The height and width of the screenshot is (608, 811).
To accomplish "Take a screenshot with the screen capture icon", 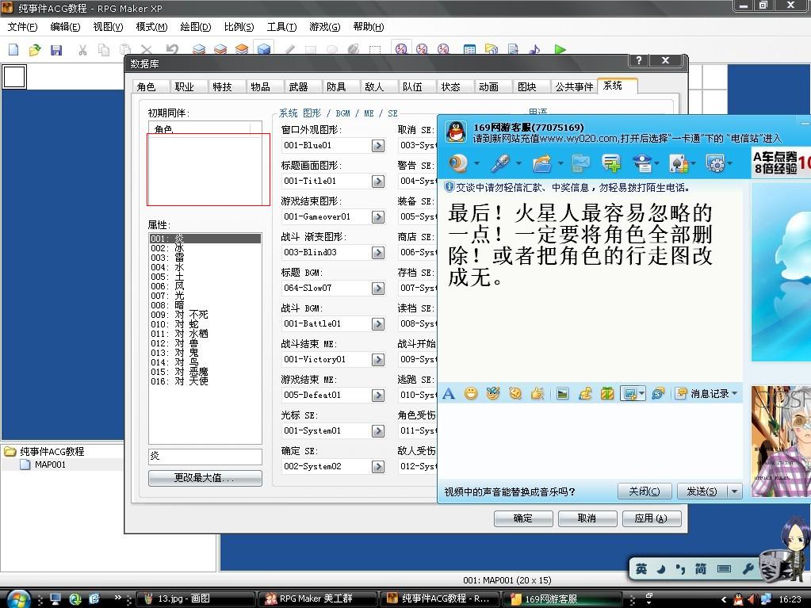I will [x=629, y=394].
